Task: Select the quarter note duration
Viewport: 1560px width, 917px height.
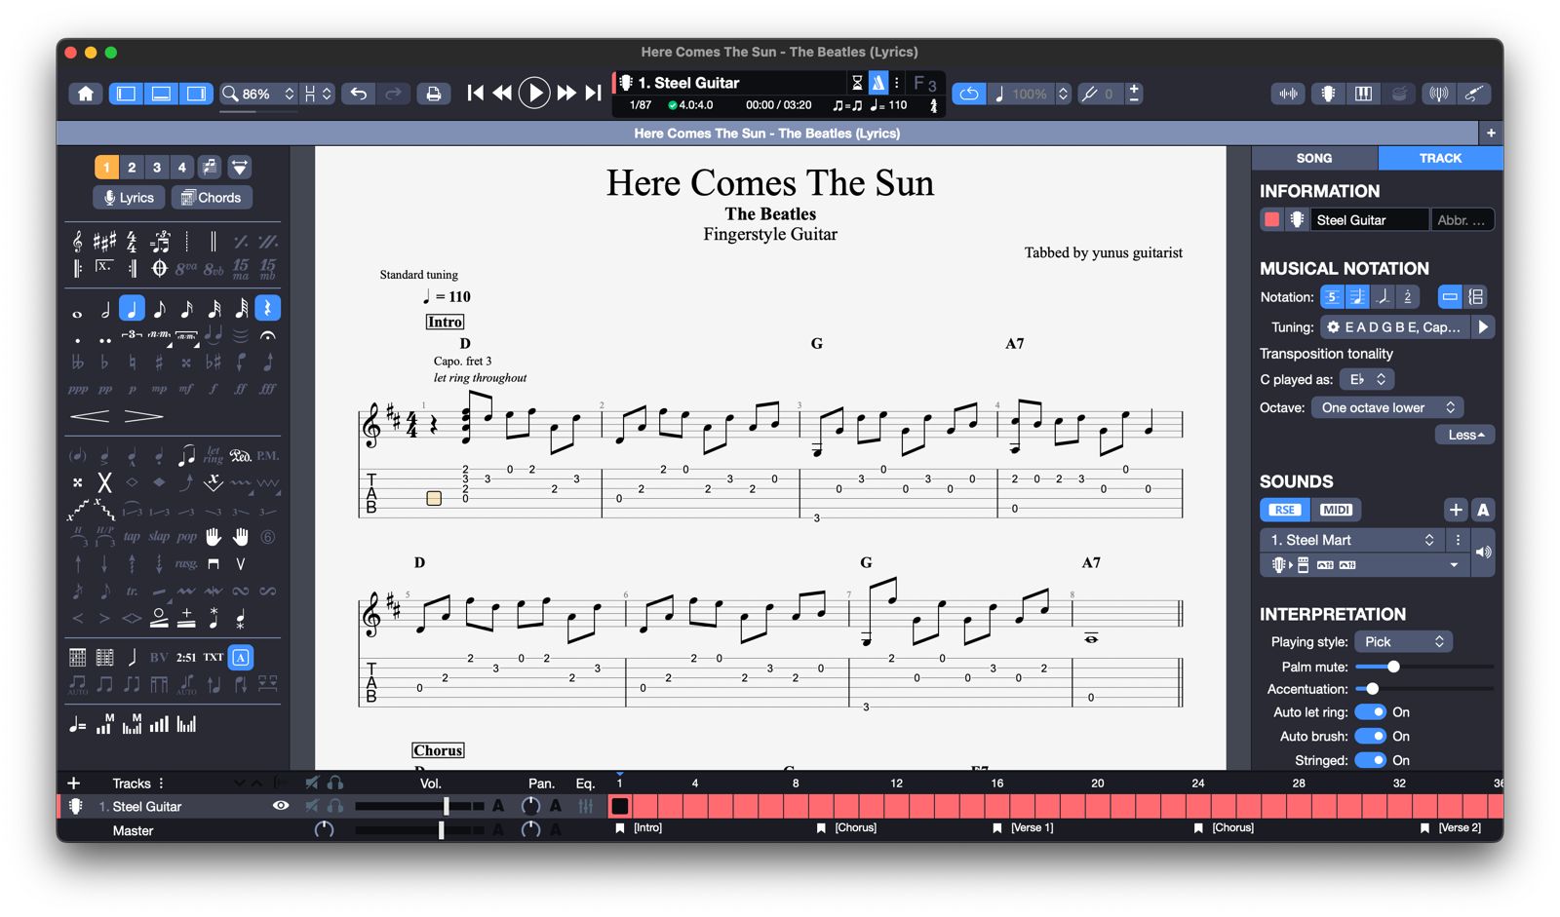Action: (132, 309)
